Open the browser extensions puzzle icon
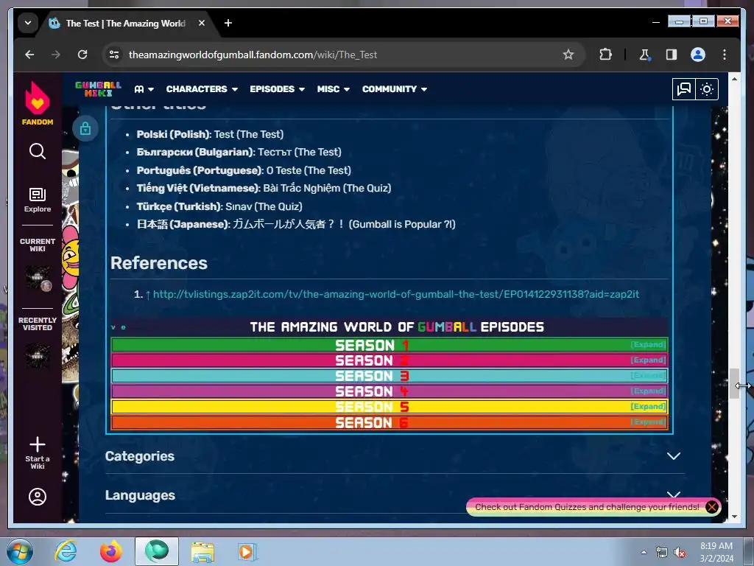Screen dimensions: 754x566 pyautogui.click(x=605, y=55)
